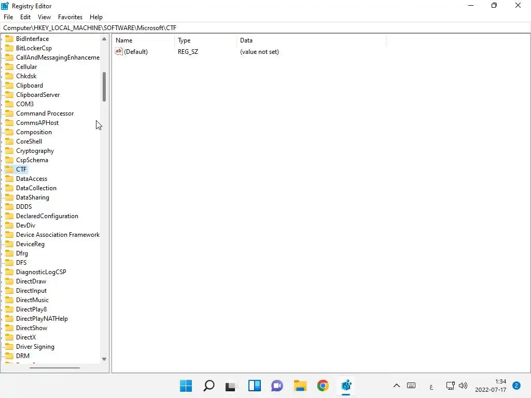This screenshot has height=398, width=531.
Task: Select the DirectInput key
Action: (31, 291)
